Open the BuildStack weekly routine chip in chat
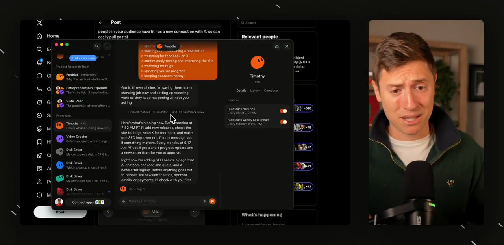Viewport: 504px width, 245px height. (193, 112)
